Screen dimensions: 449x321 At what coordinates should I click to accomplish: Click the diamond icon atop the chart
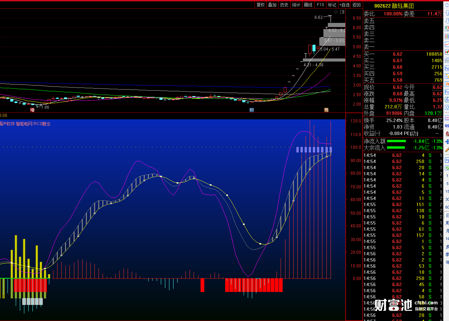336,12
